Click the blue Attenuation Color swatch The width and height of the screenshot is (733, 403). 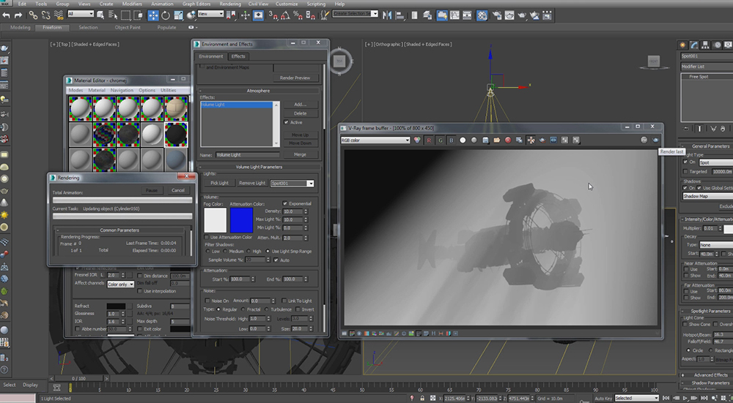(241, 220)
